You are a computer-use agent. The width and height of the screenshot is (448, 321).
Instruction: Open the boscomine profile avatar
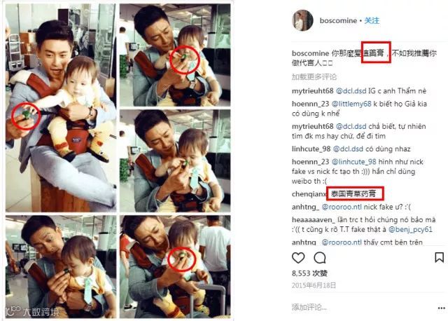coord(303,20)
